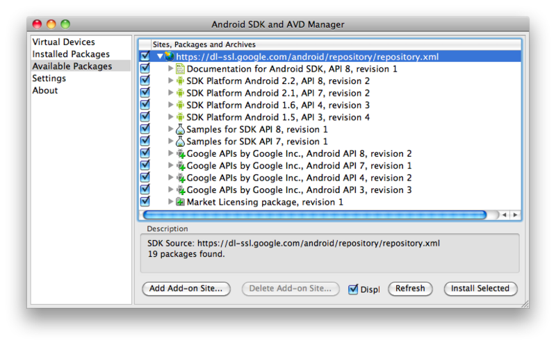Uncheck Market Licensing package checkbox

(x=145, y=201)
